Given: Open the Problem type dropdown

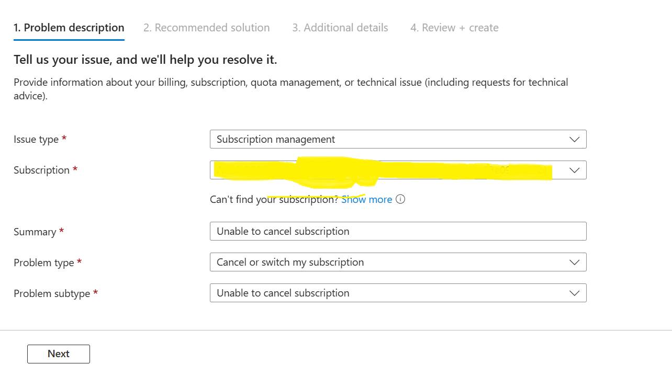Looking at the screenshot, I should point(398,262).
